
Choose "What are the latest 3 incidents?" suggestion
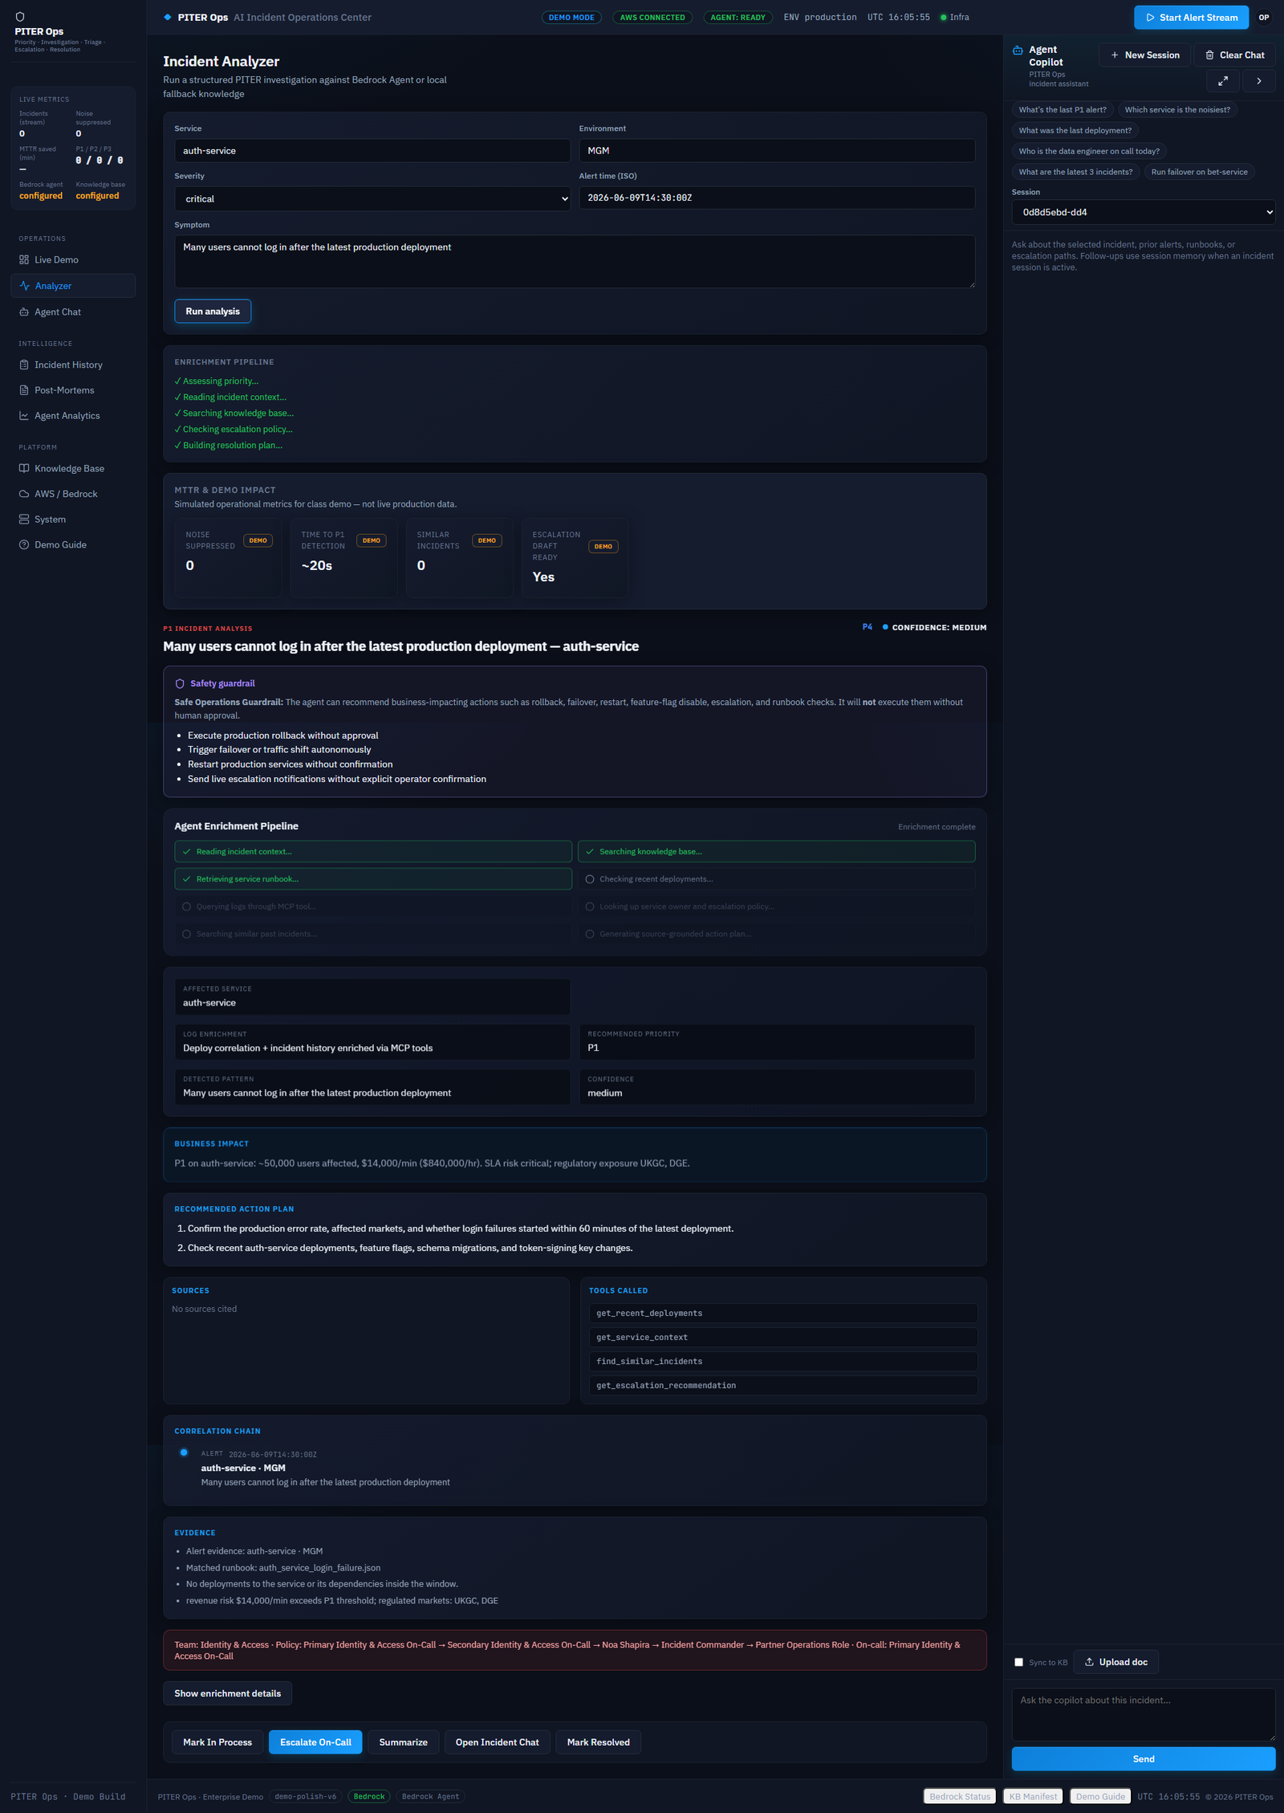click(x=1075, y=173)
